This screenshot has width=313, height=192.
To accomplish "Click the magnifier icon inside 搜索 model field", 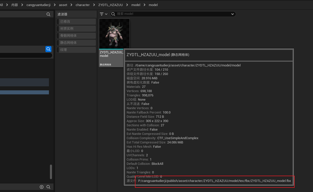I will [x=113, y=14].
